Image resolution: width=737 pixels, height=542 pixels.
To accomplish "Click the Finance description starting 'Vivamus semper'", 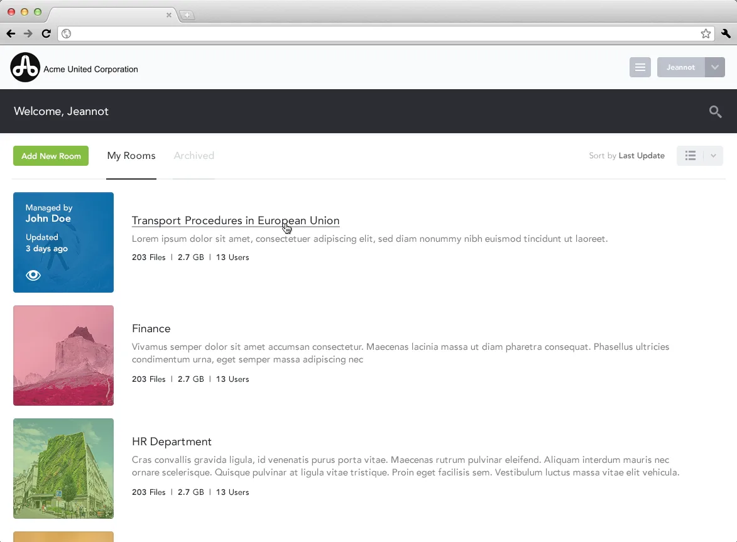I will pyautogui.click(x=400, y=353).
